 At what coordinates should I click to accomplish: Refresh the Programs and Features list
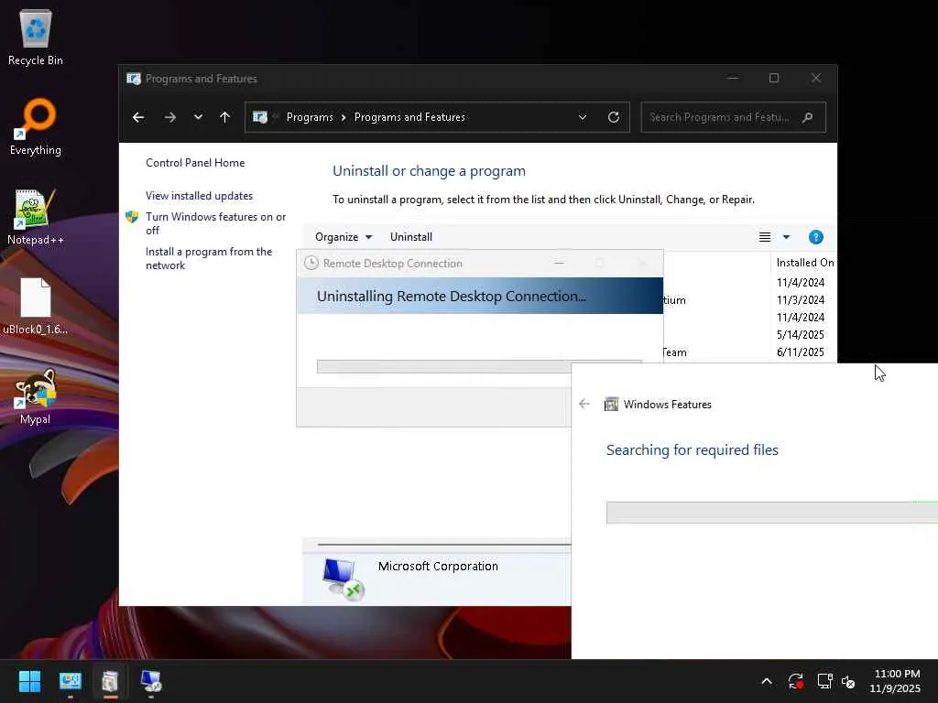614,117
